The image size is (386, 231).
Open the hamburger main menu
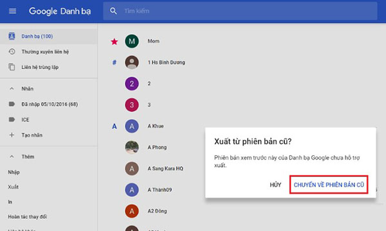click(x=13, y=11)
